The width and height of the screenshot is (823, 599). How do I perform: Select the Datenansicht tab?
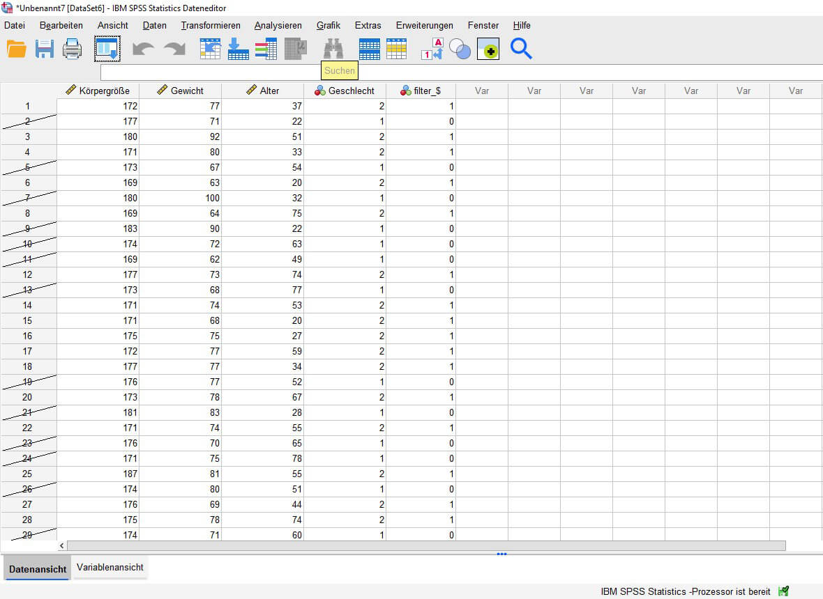pyautogui.click(x=36, y=568)
